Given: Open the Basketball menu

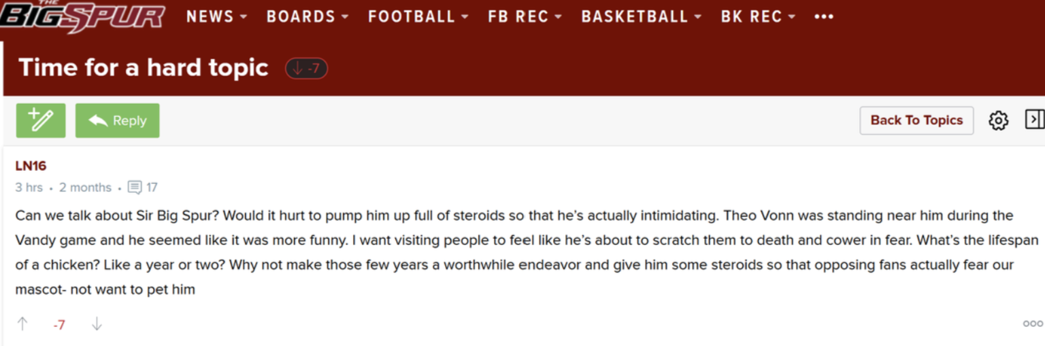Looking at the screenshot, I should pyautogui.click(x=641, y=17).
